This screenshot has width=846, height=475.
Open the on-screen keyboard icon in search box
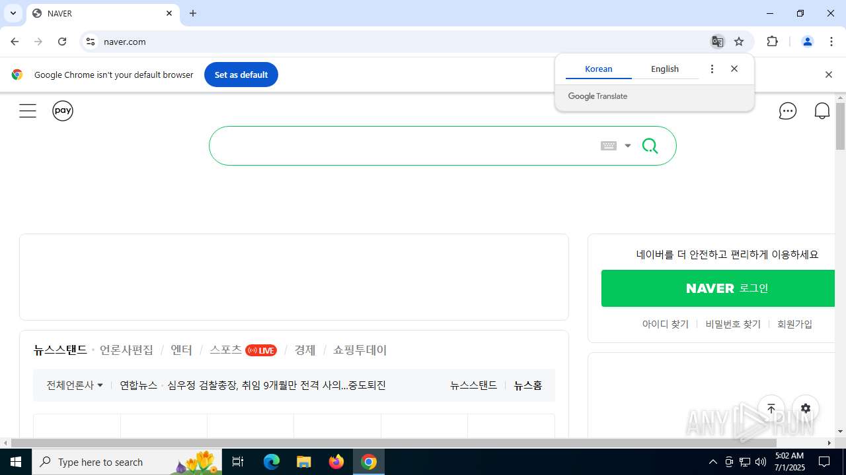(609, 146)
